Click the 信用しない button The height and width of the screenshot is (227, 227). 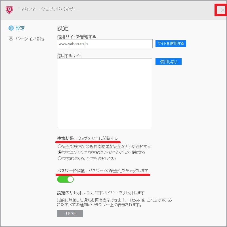pos(169,62)
